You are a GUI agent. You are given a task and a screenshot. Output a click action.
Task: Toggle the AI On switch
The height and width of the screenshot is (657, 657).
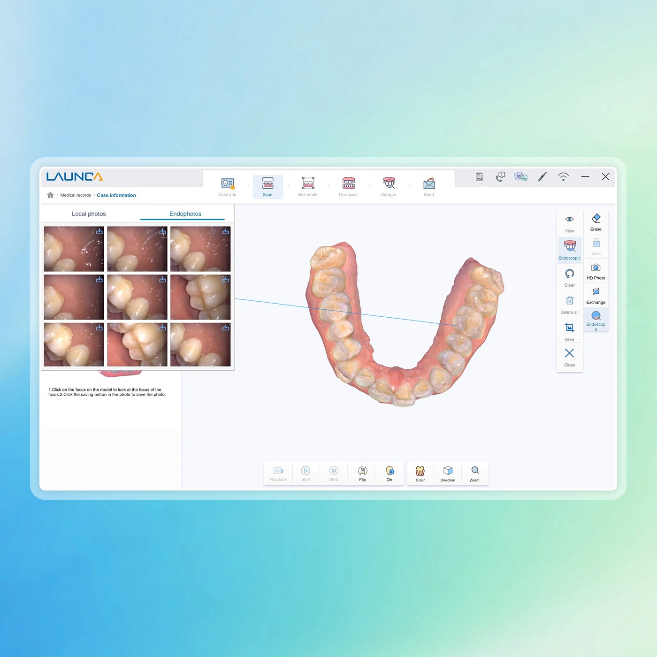pos(390,474)
